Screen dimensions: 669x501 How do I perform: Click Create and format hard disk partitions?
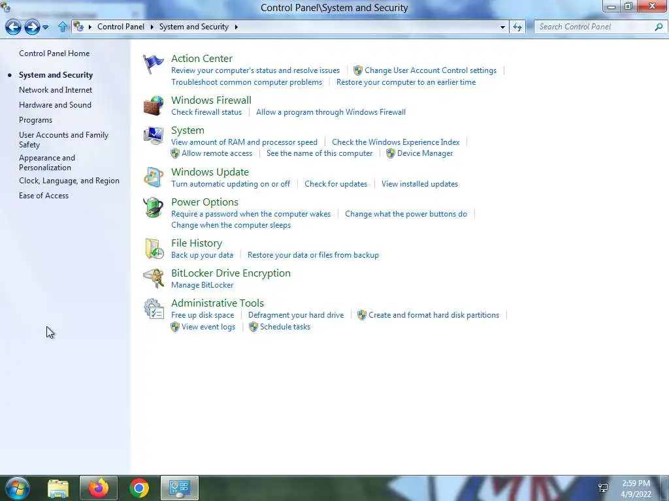point(434,315)
